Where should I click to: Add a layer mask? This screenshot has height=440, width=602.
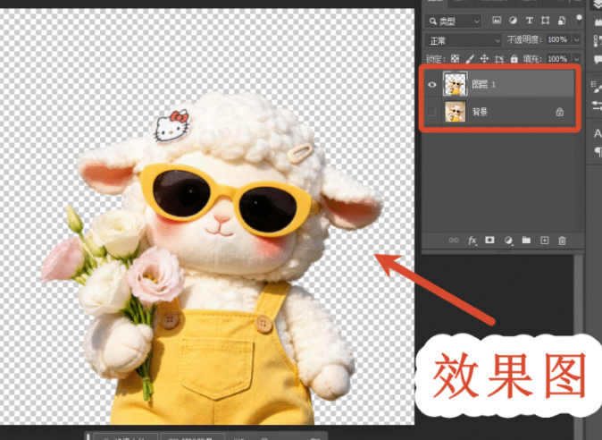[x=489, y=241]
